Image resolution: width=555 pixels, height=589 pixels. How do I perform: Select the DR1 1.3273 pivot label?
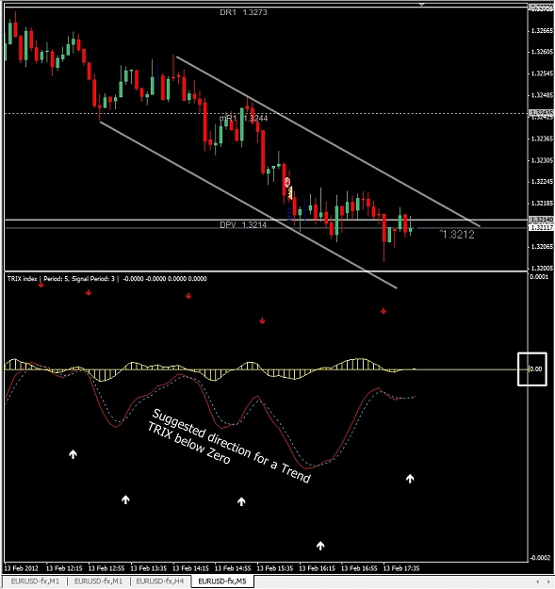tap(243, 12)
